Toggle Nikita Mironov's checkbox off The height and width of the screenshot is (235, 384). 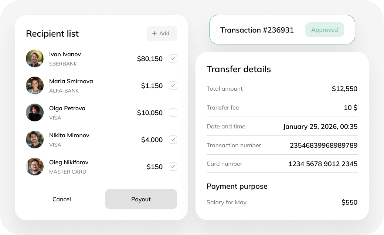(173, 140)
